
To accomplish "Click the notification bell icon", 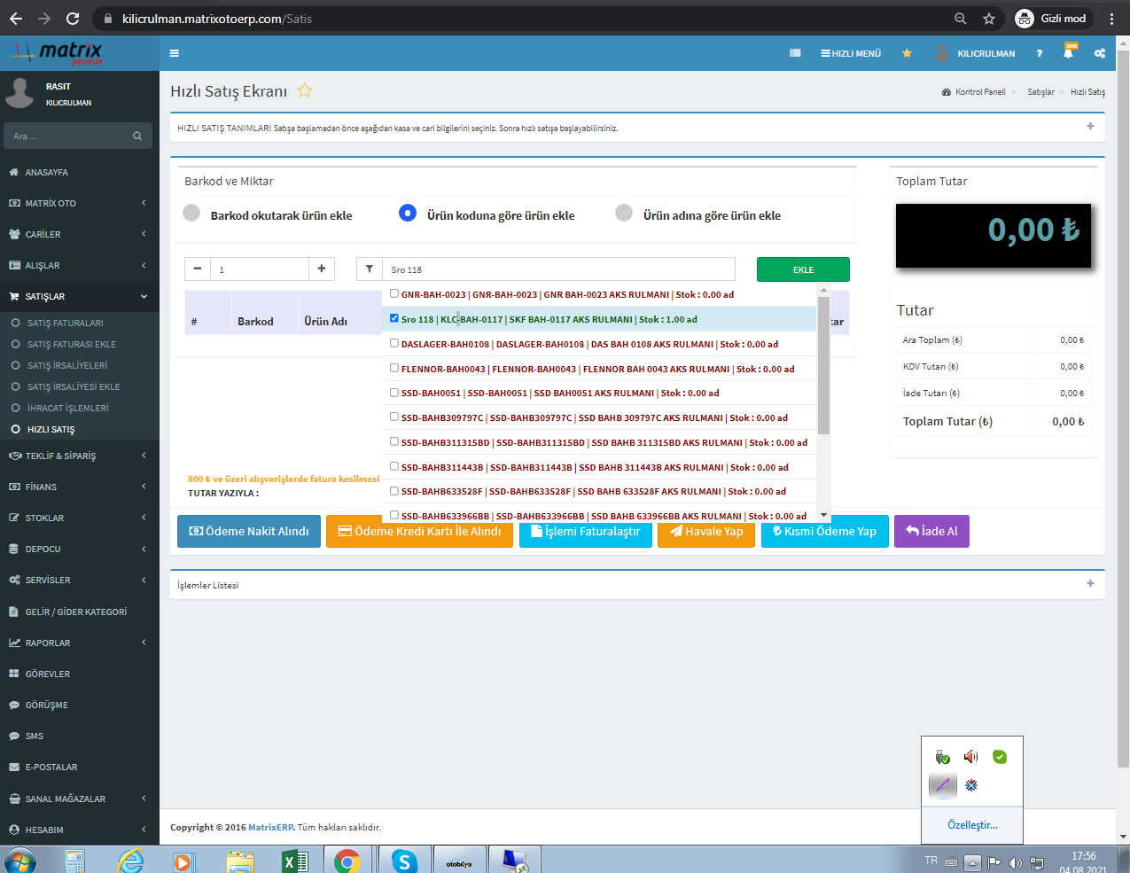I will [x=1068, y=53].
